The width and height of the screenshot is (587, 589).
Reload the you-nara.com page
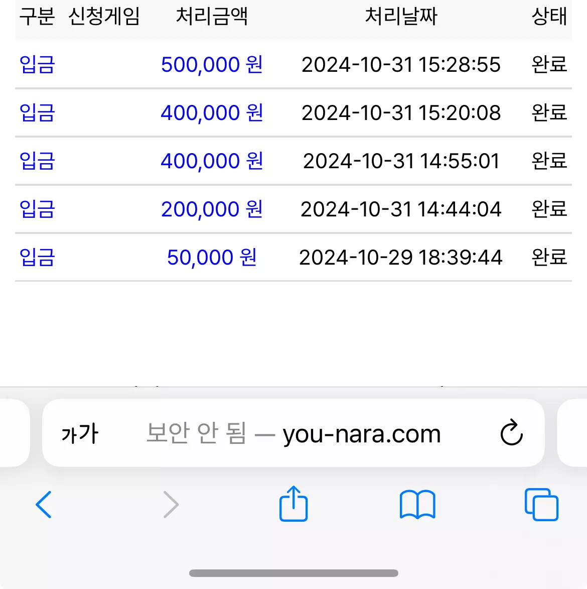click(x=512, y=432)
